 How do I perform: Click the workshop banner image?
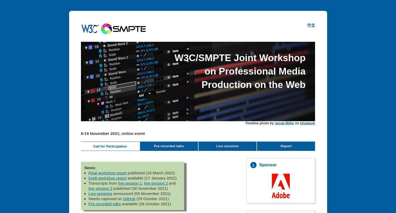(x=198, y=81)
